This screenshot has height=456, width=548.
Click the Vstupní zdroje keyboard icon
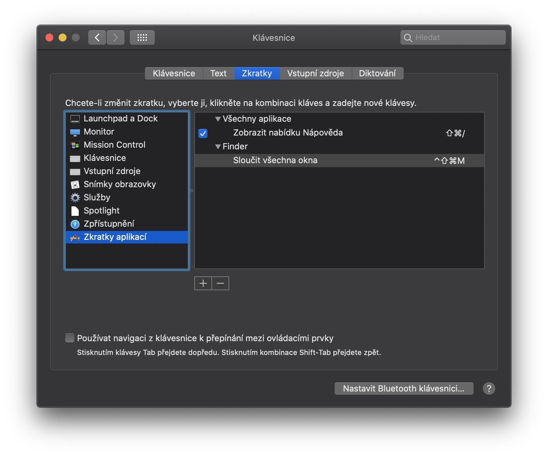[x=75, y=172]
